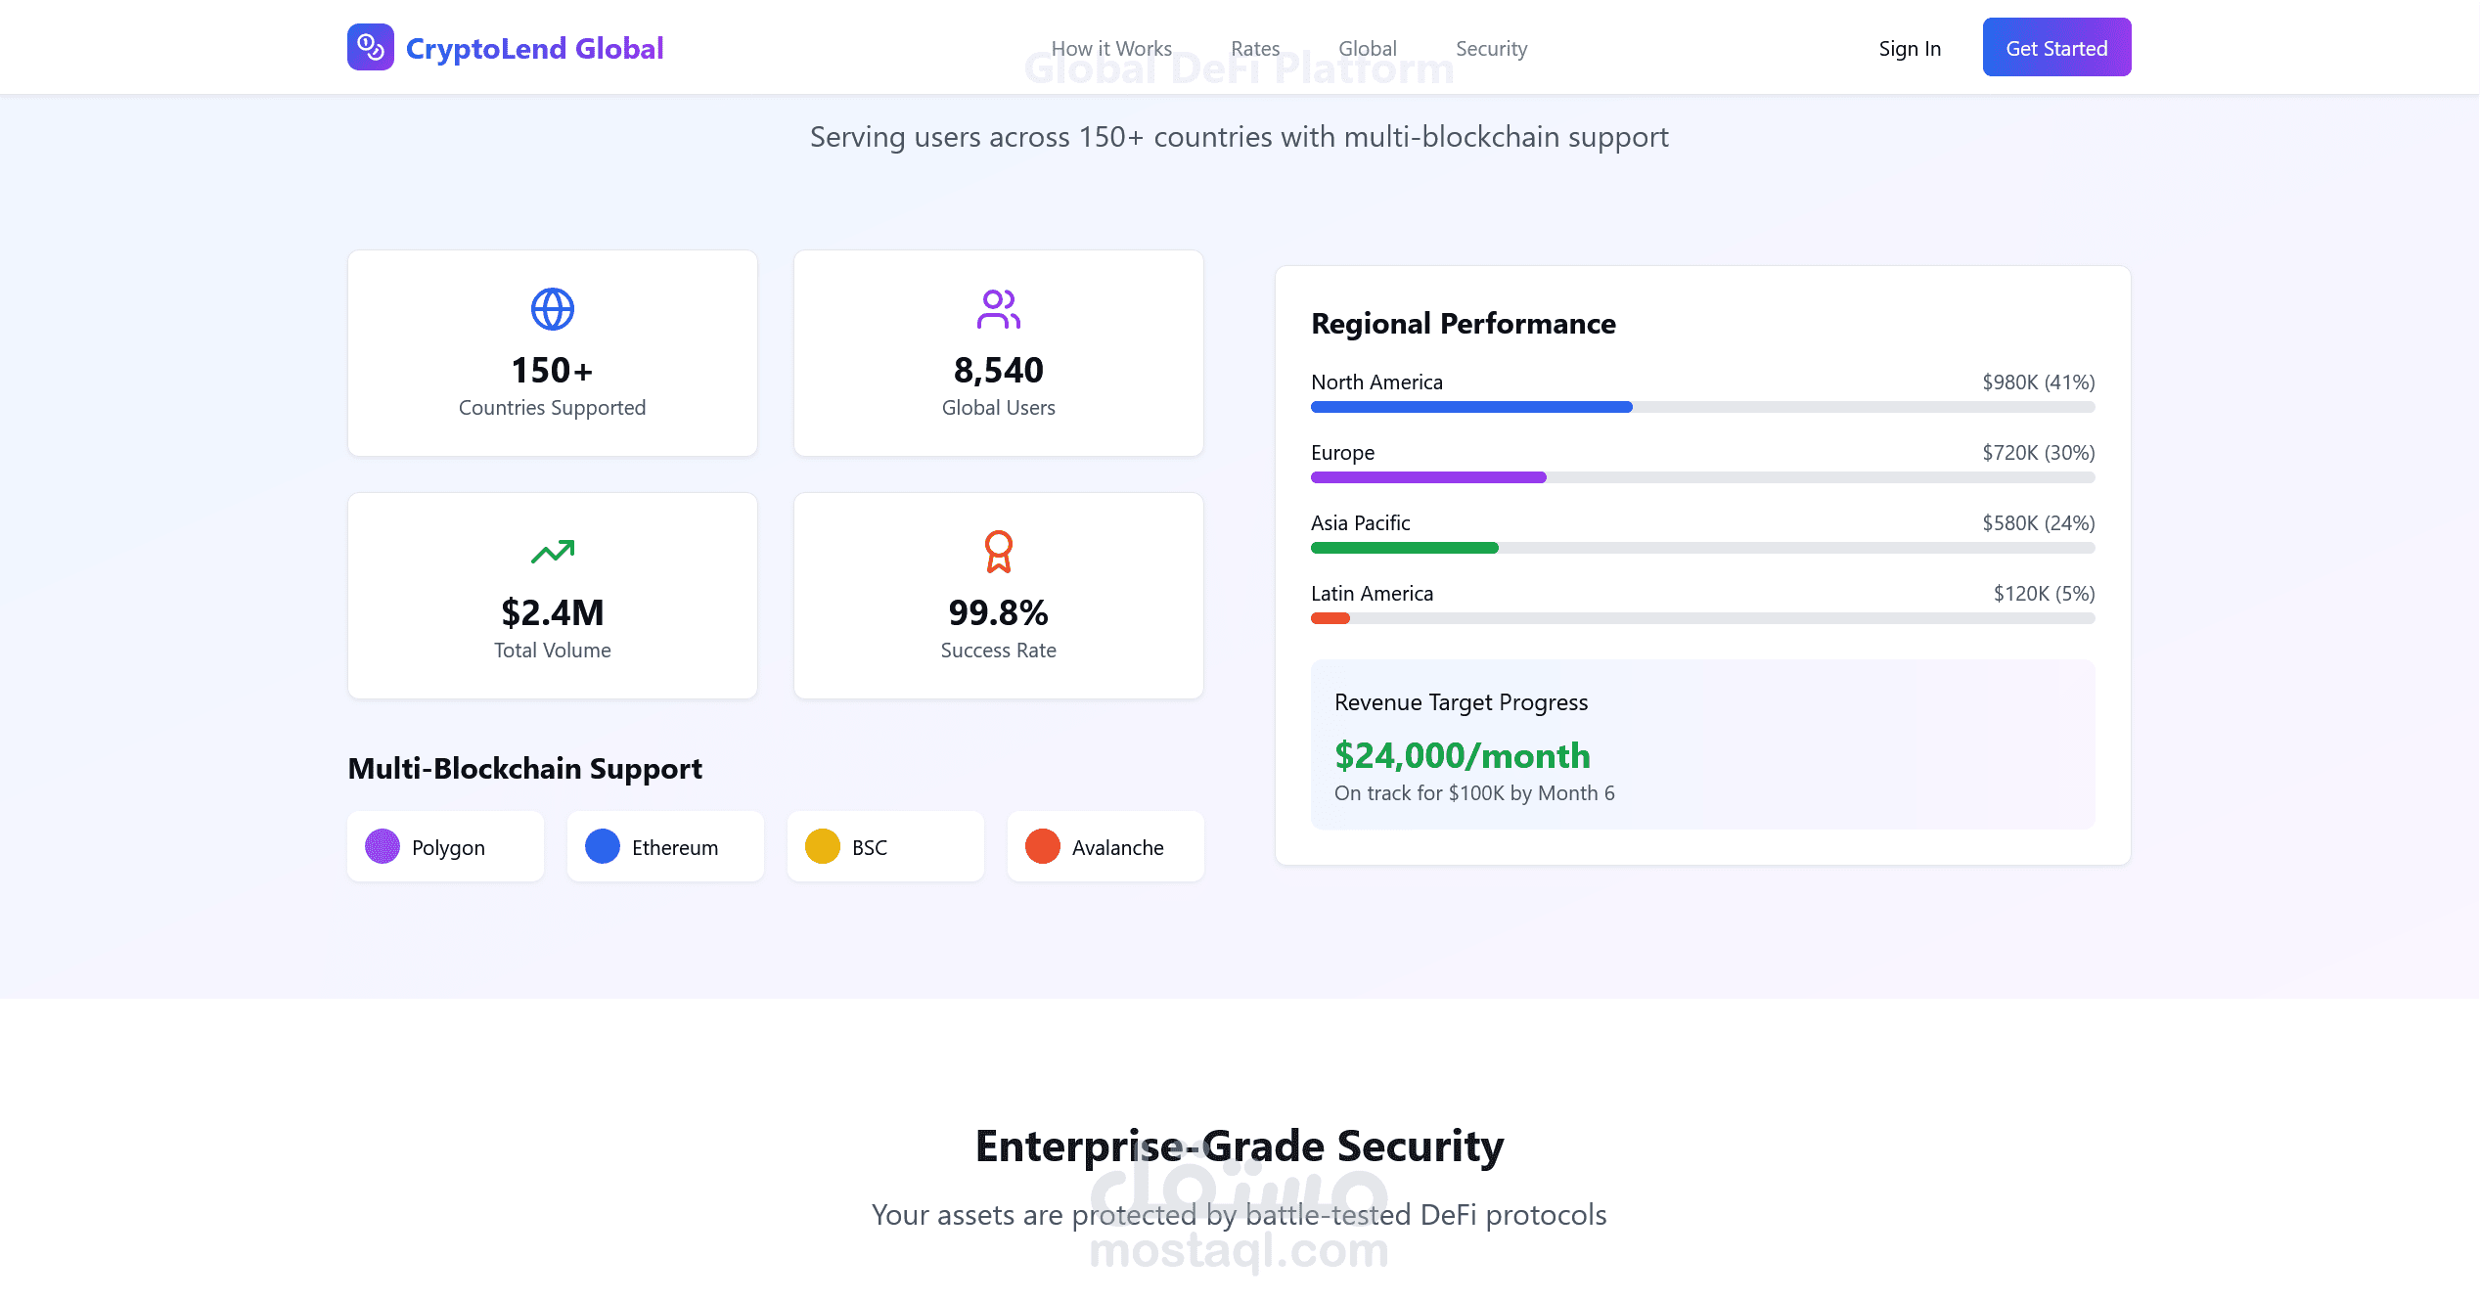Click the 8,540 users value
This screenshot has width=2480, height=1303.
pos(999,370)
